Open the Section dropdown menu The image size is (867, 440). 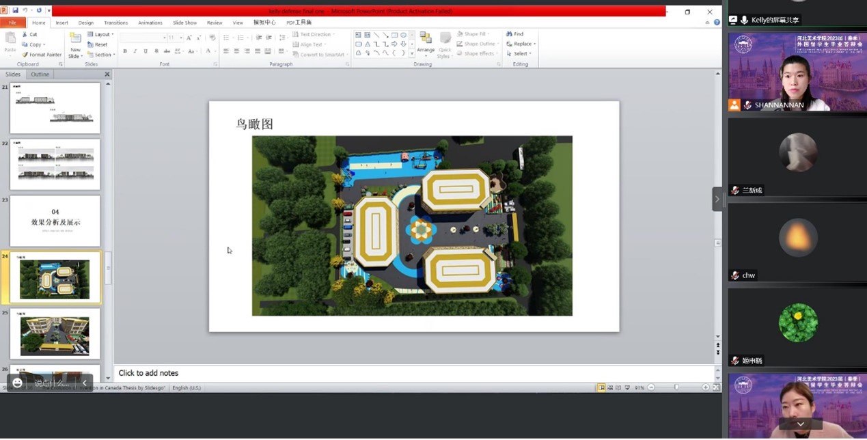102,55
